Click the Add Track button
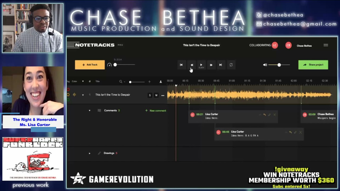This screenshot has height=191, width=340. pos(90,65)
